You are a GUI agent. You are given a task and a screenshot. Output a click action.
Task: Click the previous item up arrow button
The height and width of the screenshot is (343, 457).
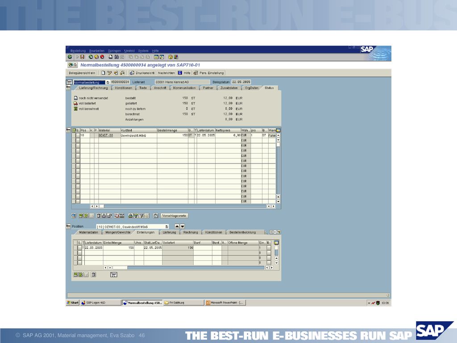[x=177, y=226]
